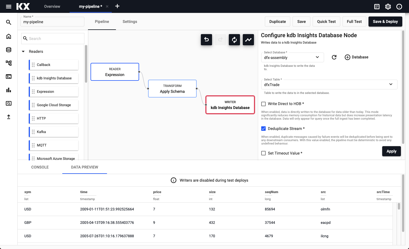Screen dimensions: 409x249
Task: Click the price column header
Action: point(157,192)
